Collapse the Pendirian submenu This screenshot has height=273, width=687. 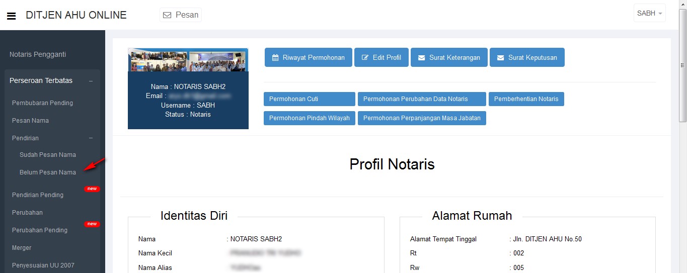pyautogui.click(x=91, y=138)
